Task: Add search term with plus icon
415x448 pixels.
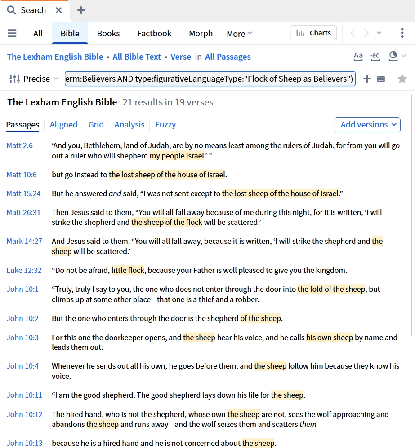Action: point(367,79)
